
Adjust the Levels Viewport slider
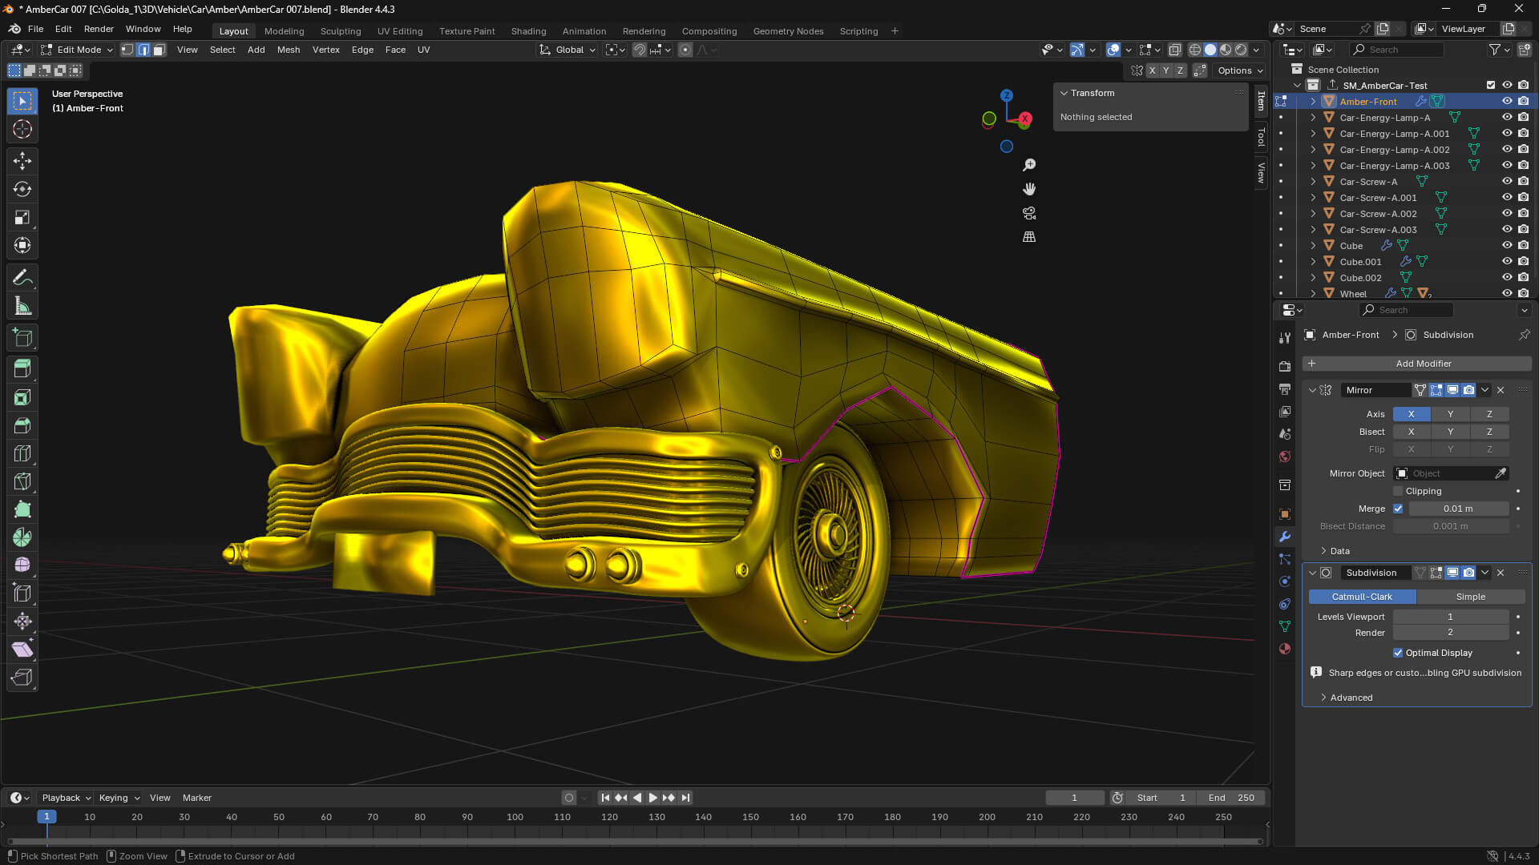[1450, 617]
